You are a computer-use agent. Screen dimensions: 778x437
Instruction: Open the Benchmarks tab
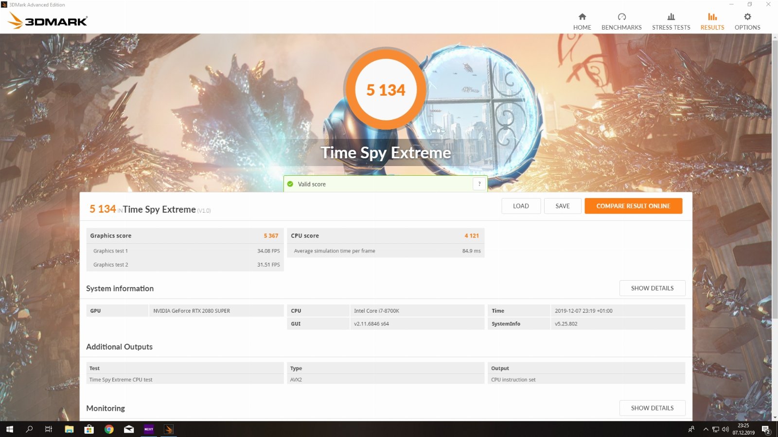tap(621, 22)
